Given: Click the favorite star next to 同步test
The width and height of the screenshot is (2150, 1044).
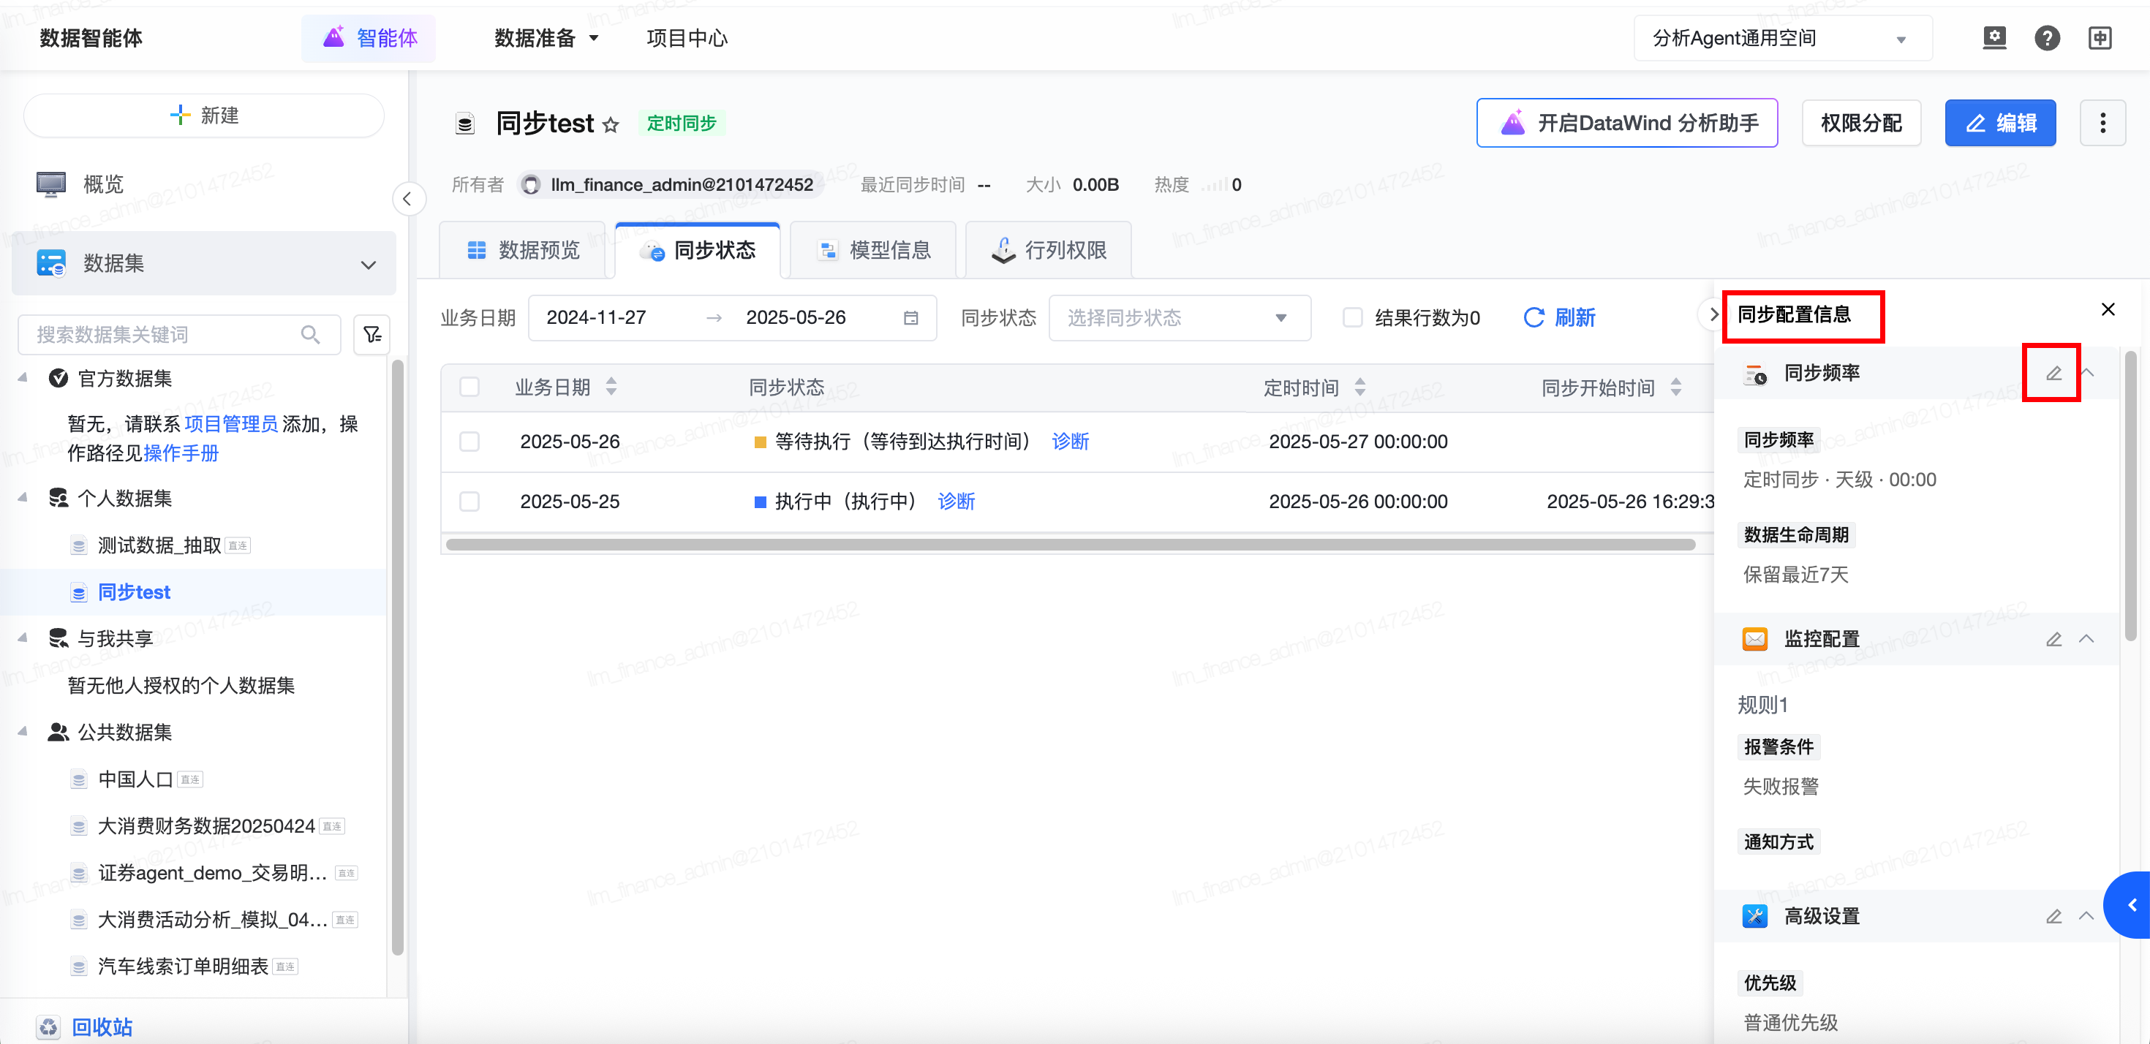Looking at the screenshot, I should coord(611,124).
